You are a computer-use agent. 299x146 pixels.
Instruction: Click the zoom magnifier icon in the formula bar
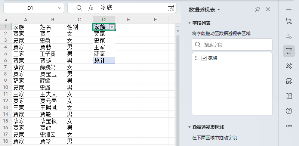79,8
